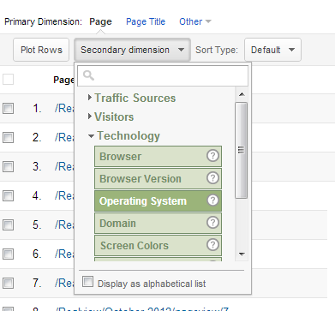335x311 pixels.
Task: Choose Operating System as secondary dimension
Action: (x=158, y=200)
